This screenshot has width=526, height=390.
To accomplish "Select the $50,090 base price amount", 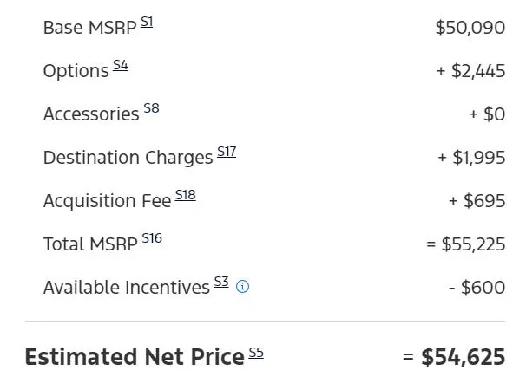I will pyautogui.click(x=470, y=28).
